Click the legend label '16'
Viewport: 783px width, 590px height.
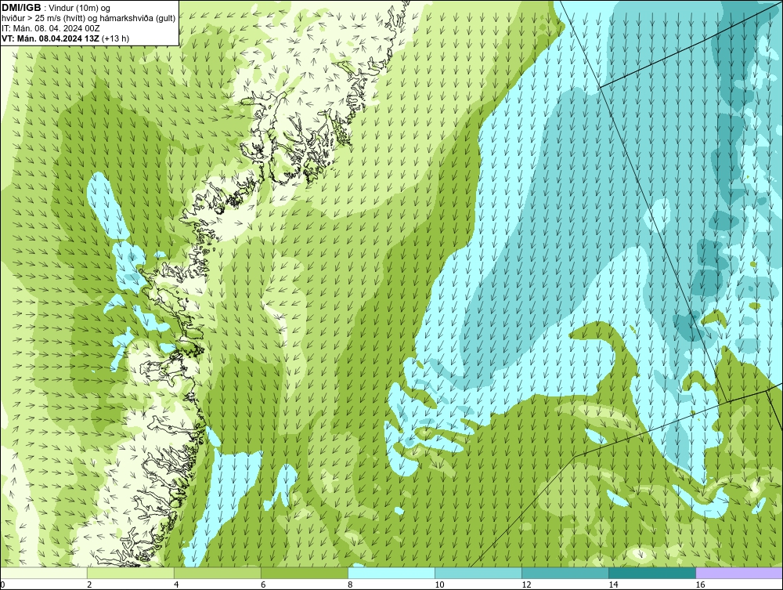click(700, 585)
